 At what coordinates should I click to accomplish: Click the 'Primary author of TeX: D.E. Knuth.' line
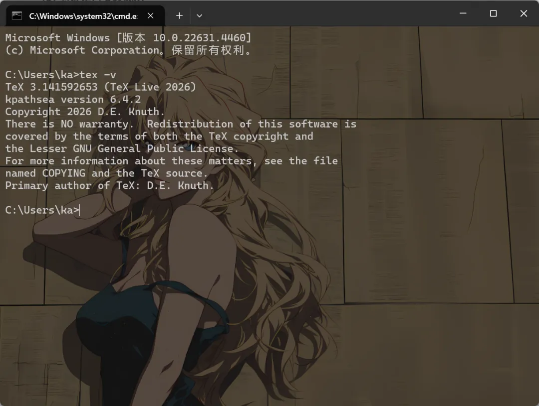109,186
